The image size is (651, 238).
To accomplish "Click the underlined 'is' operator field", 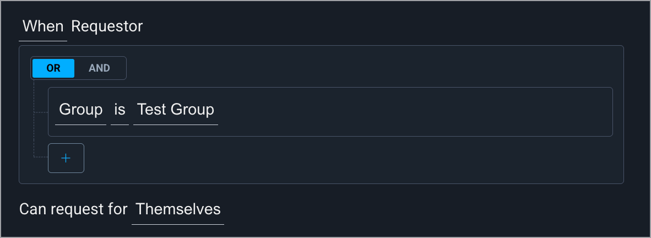I will click(120, 110).
